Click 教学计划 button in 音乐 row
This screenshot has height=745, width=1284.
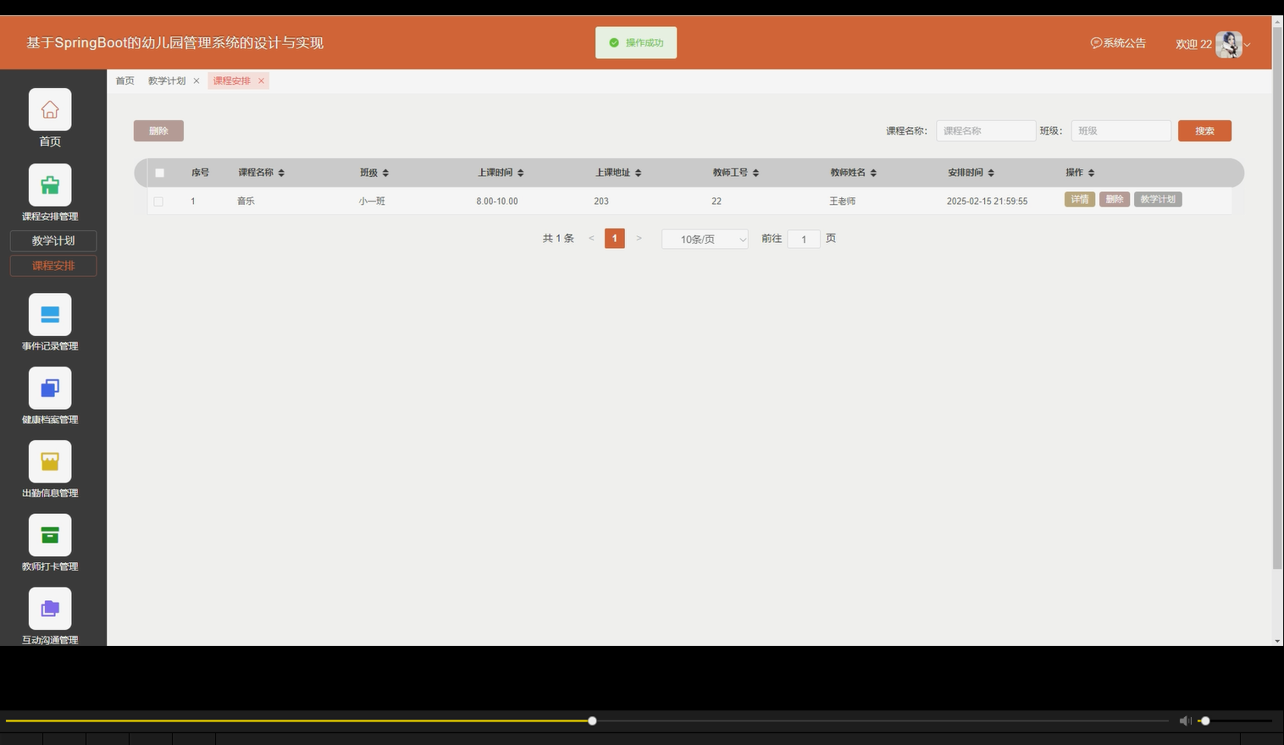tap(1158, 200)
